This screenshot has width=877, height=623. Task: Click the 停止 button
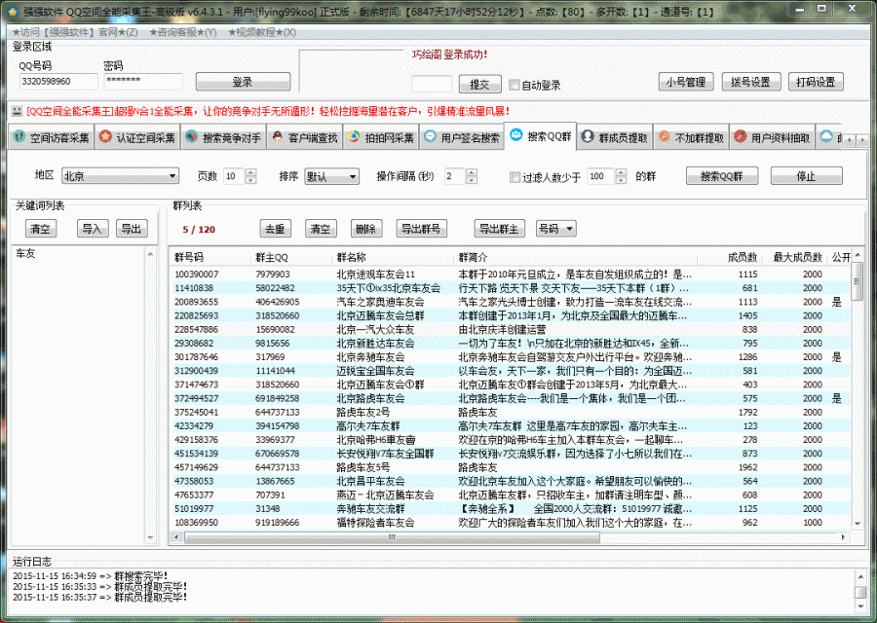click(x=806, y=176)
